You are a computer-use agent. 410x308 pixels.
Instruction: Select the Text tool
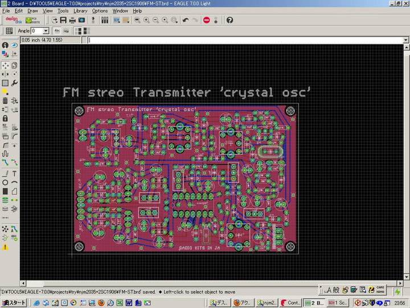[14, 173]
